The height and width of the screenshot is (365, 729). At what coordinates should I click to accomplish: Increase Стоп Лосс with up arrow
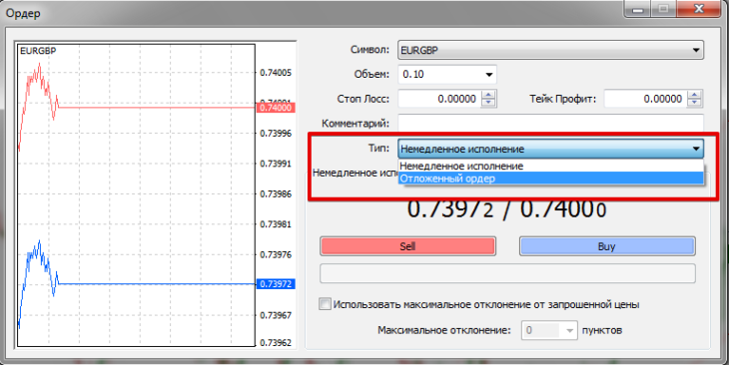[488, 95]
